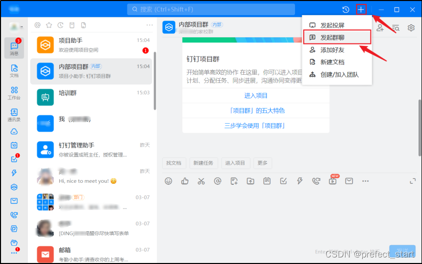Screen dimensions: 422x264
Task: Click the 更多 quick button
Action: pos(263,163)
